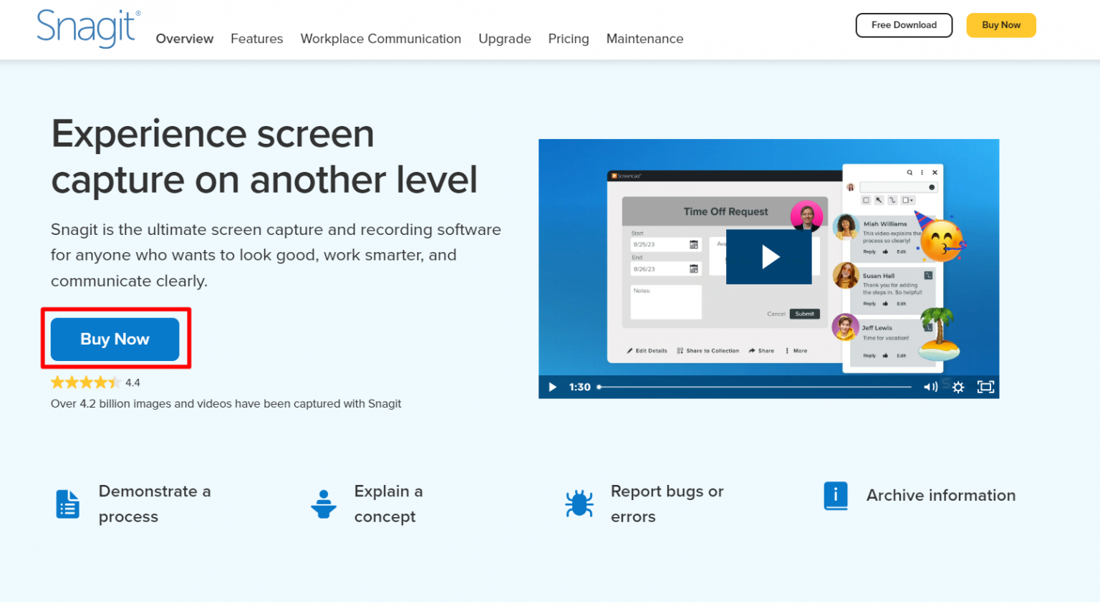This screenshot has width=1100, height=611.
Task: Click the Free Download button
Action: [903, 24]
